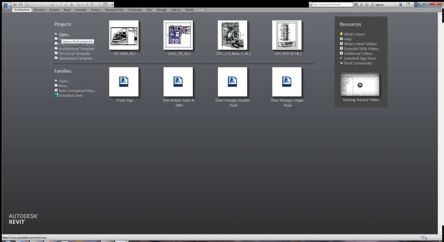Click Open... under Projects
This screenshot has height=242, width=444.
point(64,34)
